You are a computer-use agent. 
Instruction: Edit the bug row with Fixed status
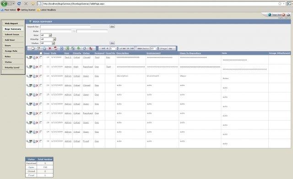click(31, 142)
